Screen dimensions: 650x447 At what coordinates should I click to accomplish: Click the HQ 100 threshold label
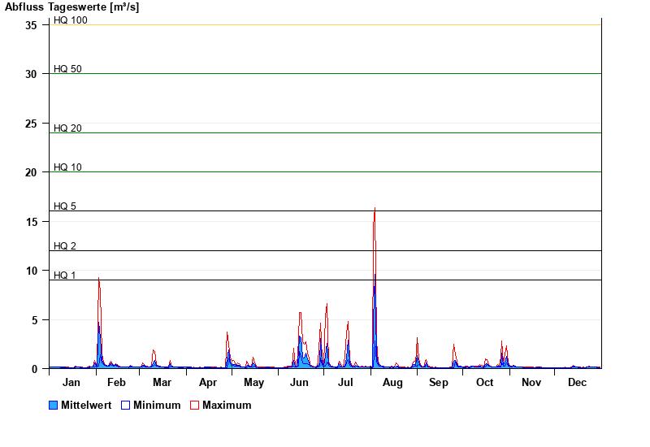click(71, 20)
